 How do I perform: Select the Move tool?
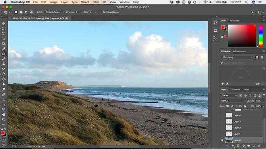(4, 23)
